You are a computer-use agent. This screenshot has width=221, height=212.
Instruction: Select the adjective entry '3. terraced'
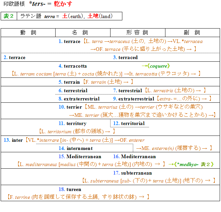[125, 57]
